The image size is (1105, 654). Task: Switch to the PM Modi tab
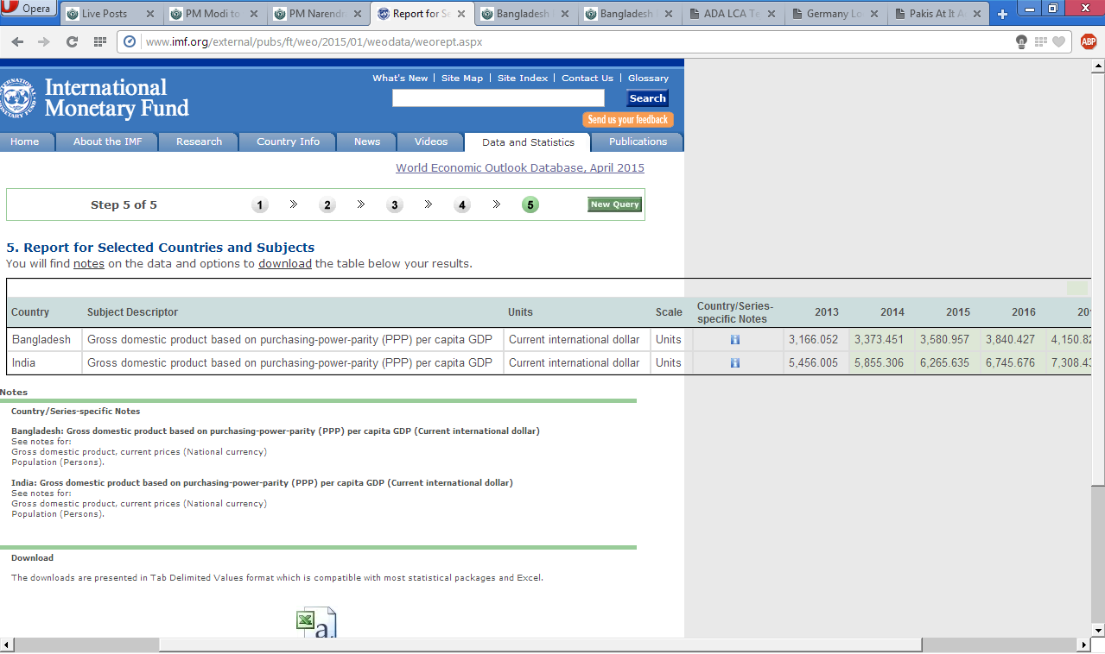214,14
